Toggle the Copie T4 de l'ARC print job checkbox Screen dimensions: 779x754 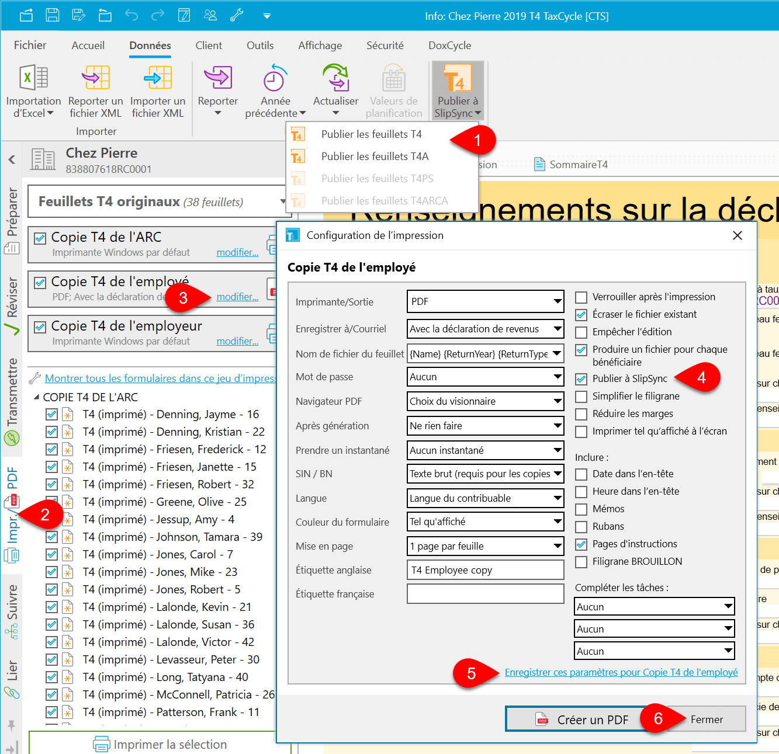40,238
